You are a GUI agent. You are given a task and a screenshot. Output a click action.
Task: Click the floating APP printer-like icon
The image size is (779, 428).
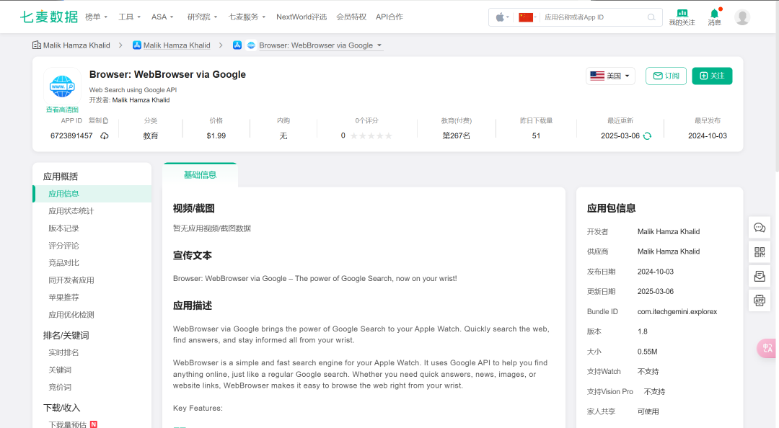760,300
